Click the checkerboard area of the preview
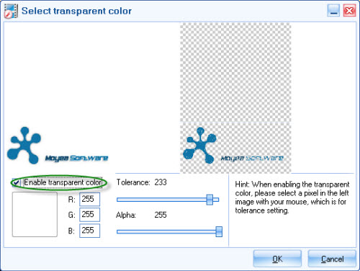This screenshot has width=360, height=271. pos(235,72)
